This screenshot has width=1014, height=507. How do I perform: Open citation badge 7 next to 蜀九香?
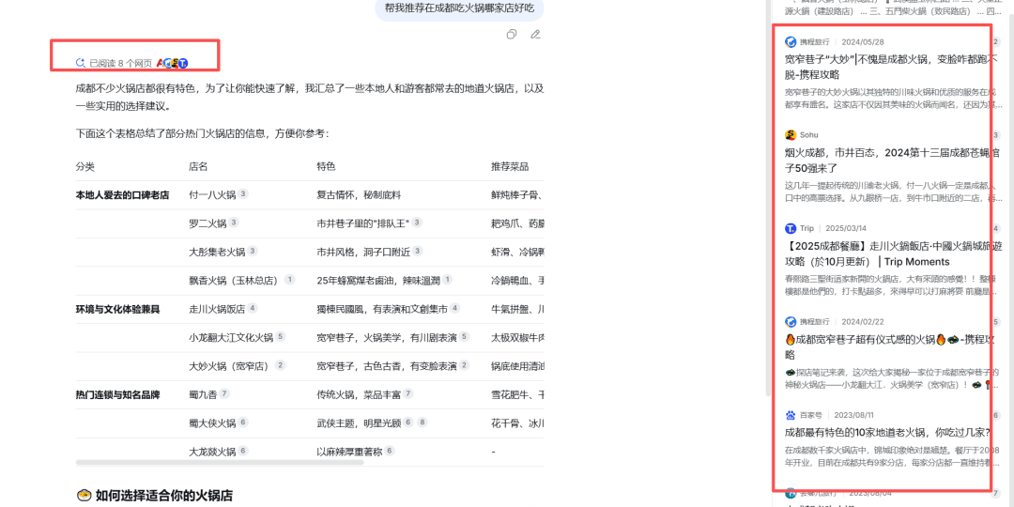pos(224,393)
